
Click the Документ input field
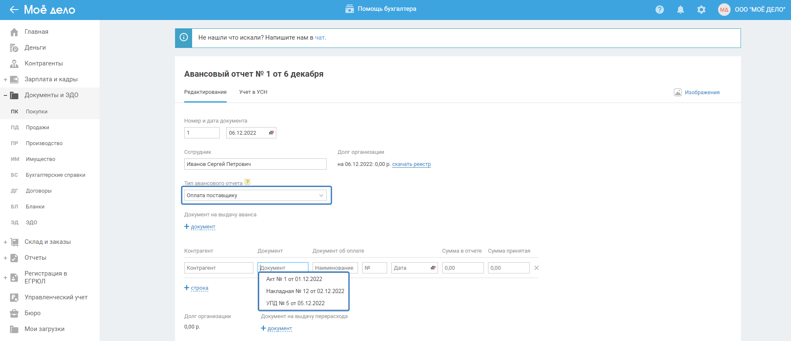283,268
